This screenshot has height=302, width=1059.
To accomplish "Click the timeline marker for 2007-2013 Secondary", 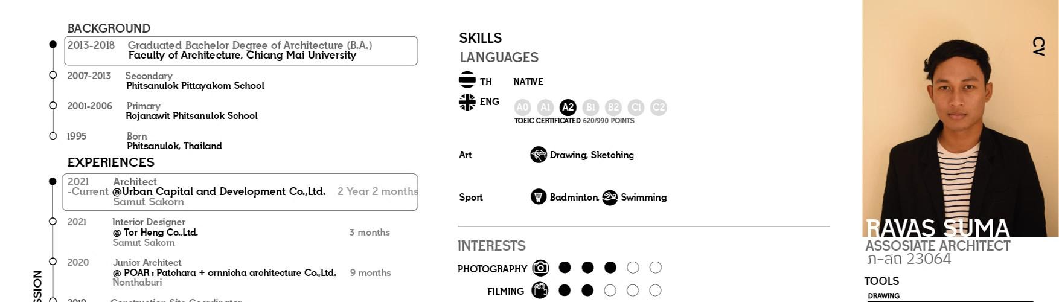I will pyautogui.click(x=53, y=75).
